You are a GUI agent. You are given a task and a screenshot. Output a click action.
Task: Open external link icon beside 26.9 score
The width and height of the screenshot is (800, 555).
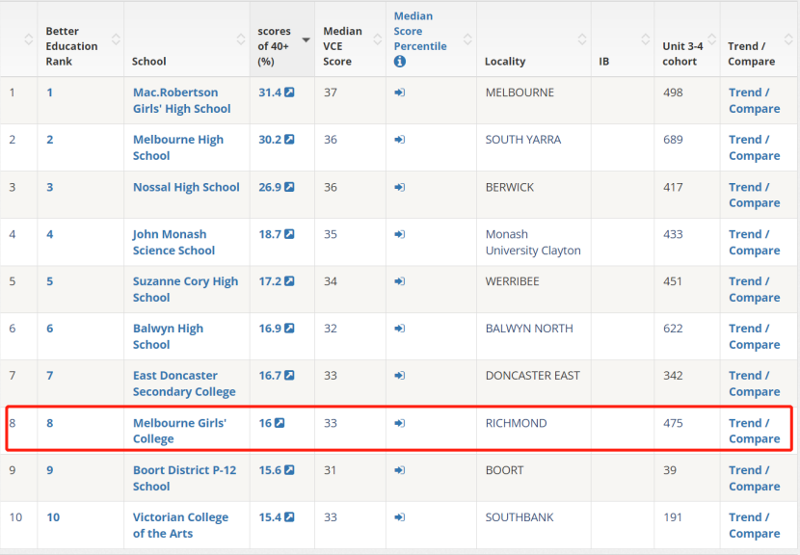pyautogui.click(x=289, y=187)
